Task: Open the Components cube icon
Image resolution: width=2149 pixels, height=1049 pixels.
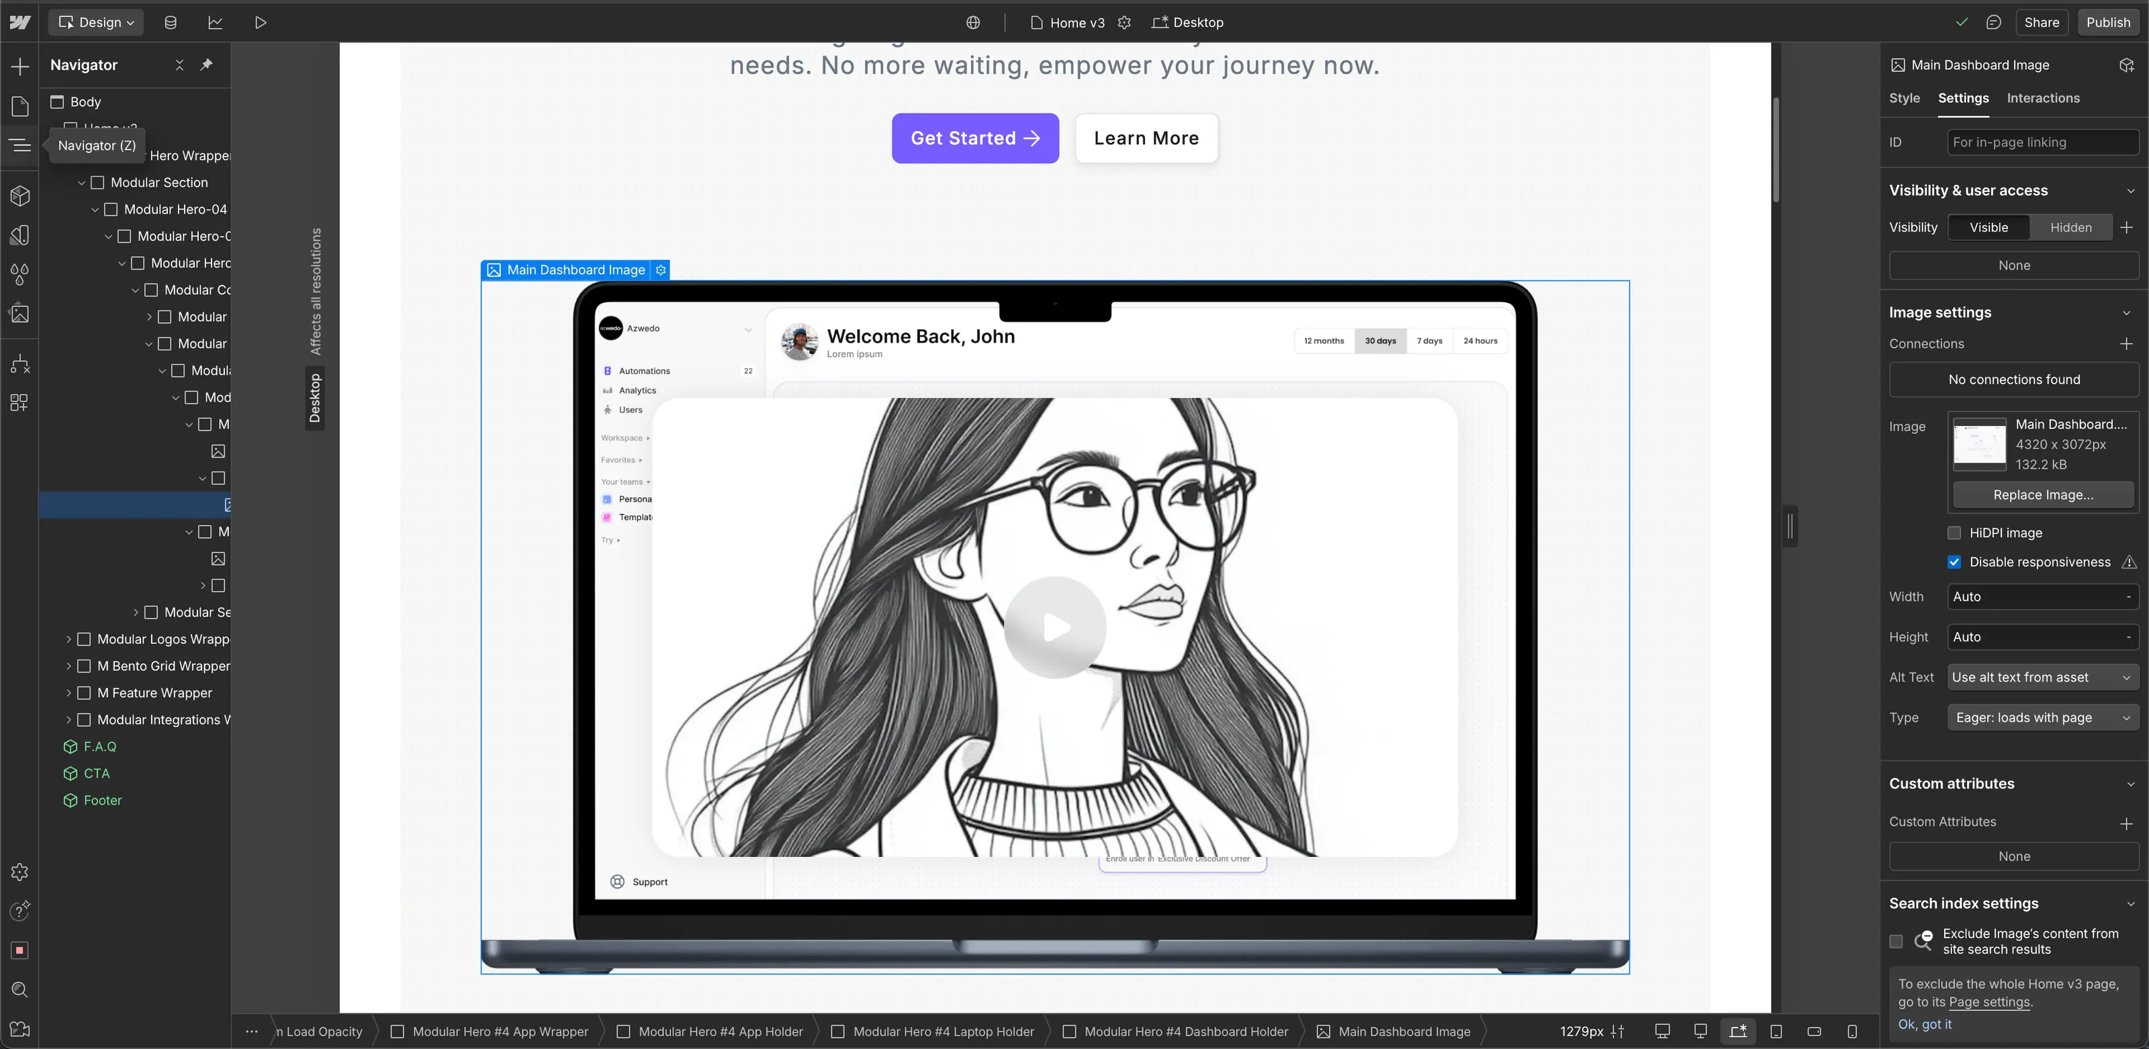Action: [x=20, y=195]
